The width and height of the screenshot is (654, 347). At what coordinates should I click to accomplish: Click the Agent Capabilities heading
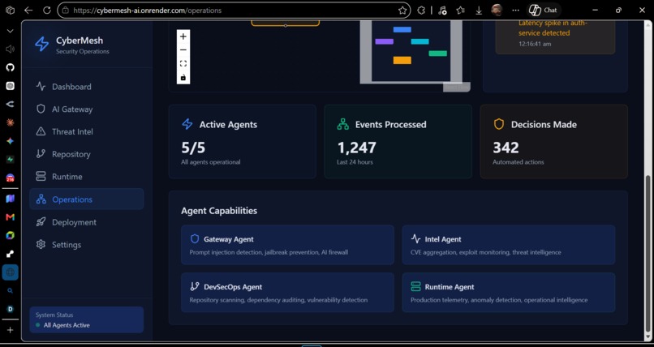(x=219, y=210)
